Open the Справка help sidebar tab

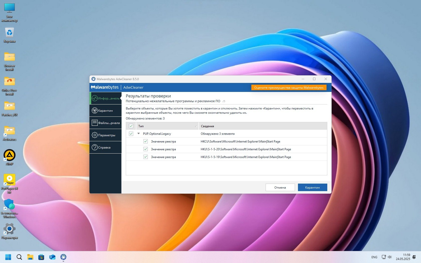pyautogui.click(x=106, y=147)
